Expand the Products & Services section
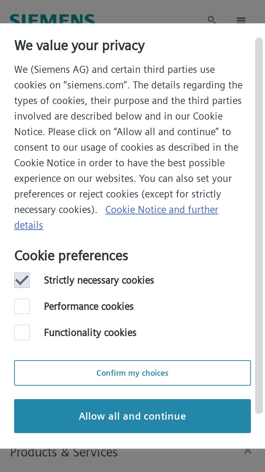This screenshot has height=472, width=265. [x=64, y=452]
